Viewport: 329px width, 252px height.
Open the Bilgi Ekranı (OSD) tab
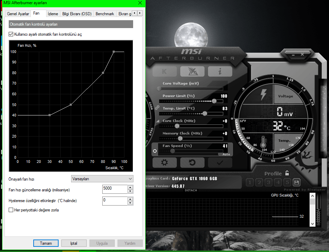pos(77,14)
